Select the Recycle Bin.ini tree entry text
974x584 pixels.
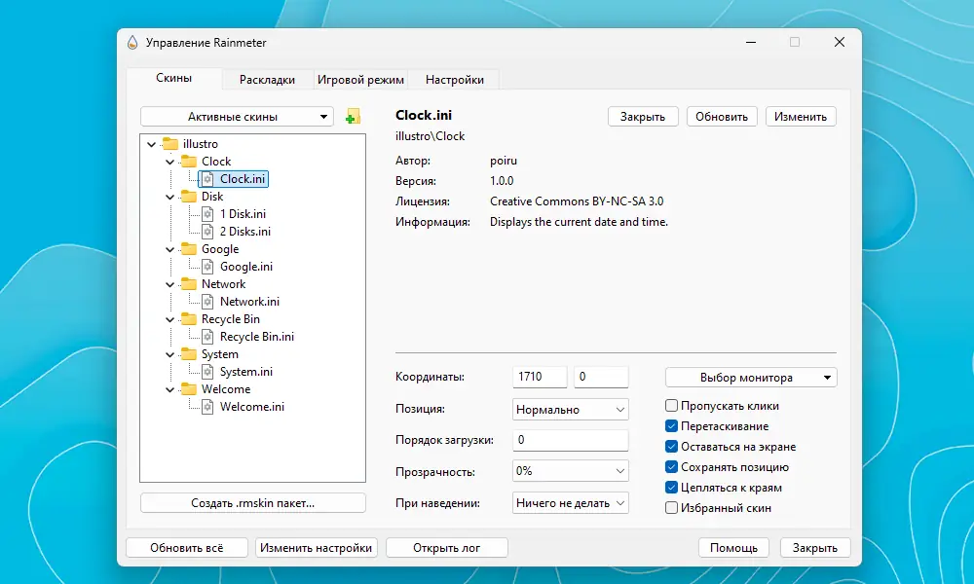257,337
